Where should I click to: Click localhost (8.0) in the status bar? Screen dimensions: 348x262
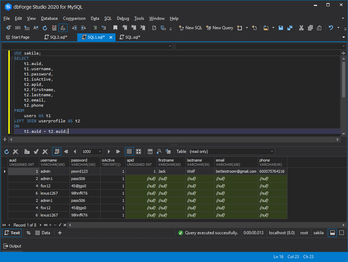click(x=282, y=233)
